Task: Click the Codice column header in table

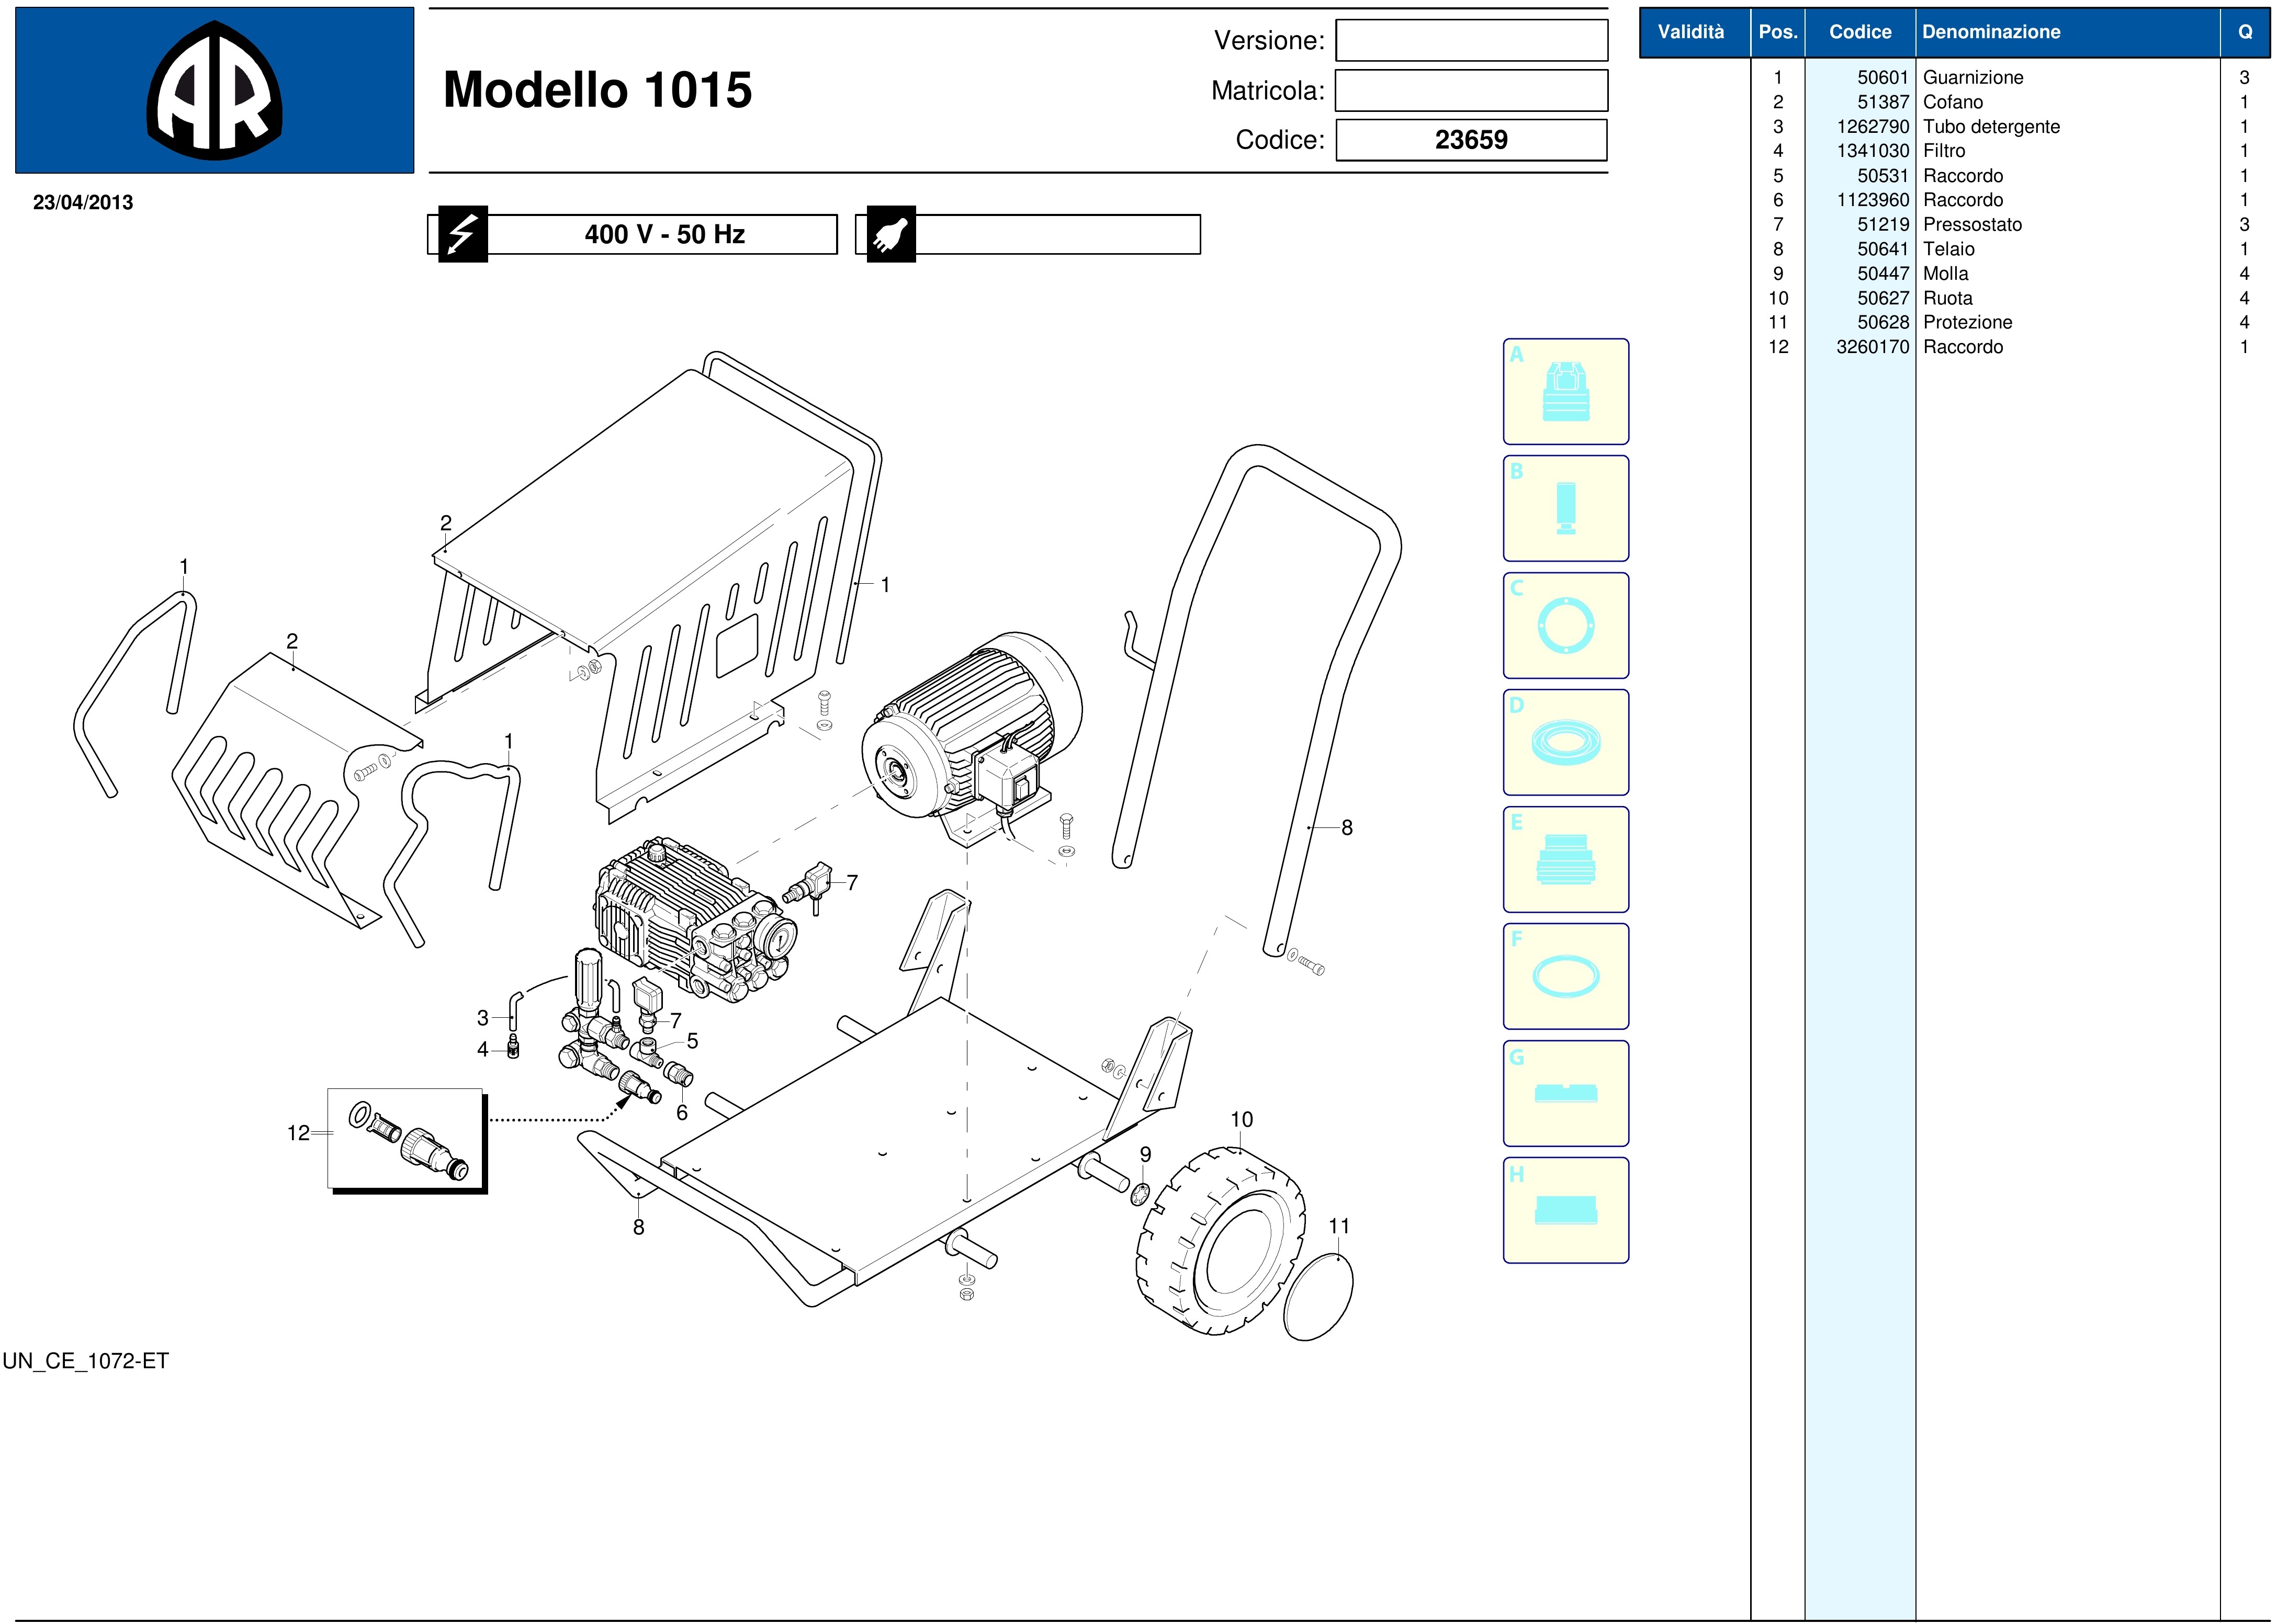Action: (x=1860, y=32)
